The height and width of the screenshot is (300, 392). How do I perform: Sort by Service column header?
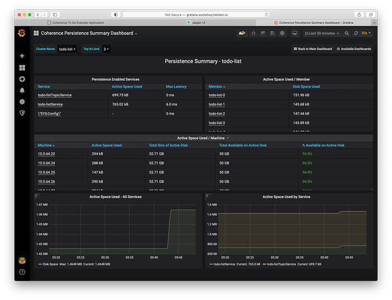tap(44, 86)
